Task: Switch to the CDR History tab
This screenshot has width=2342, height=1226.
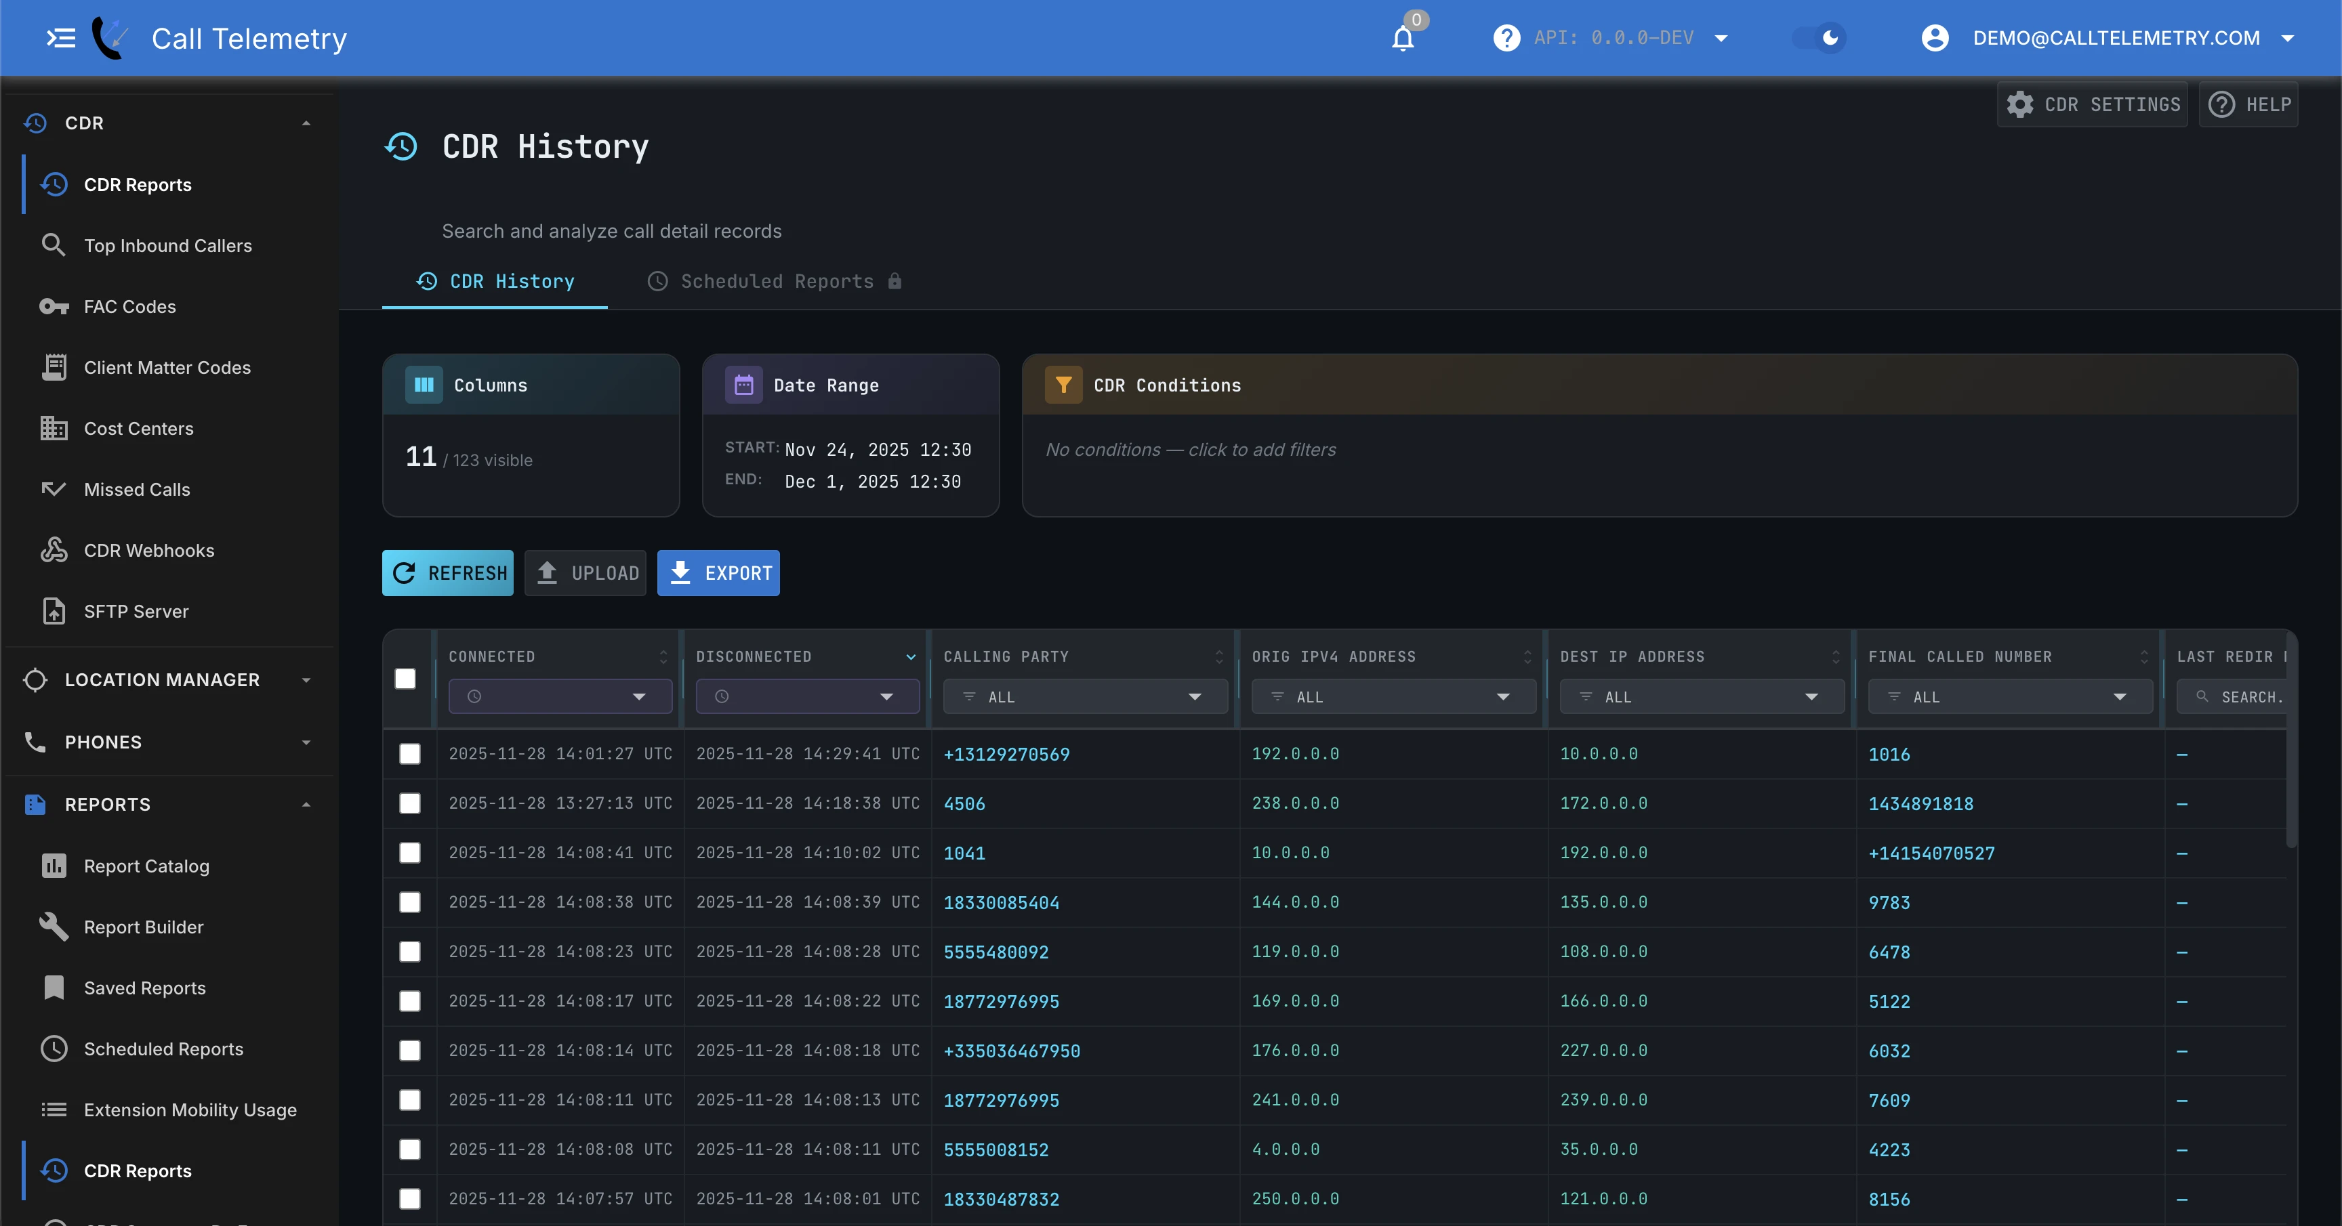Action: coord(495,281)
